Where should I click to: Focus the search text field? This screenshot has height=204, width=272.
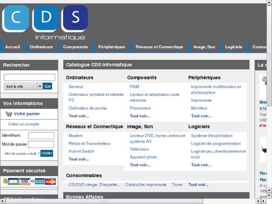(30, 77)
